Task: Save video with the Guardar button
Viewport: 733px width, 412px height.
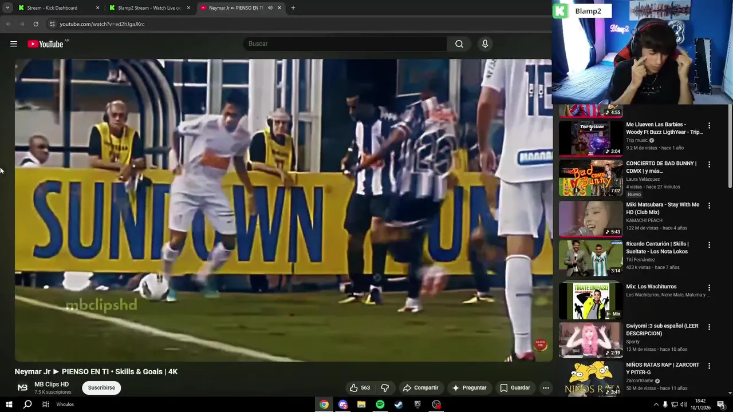Action: click(515, 388)
